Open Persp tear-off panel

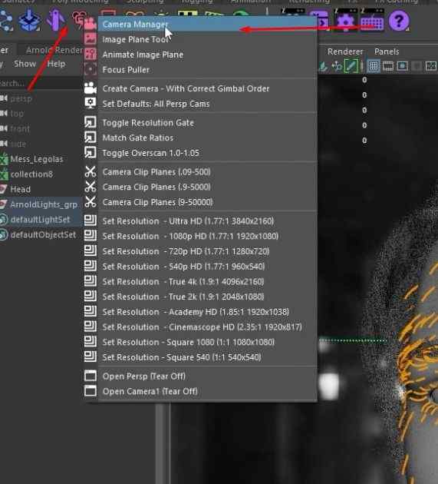[x=200, y=376]
